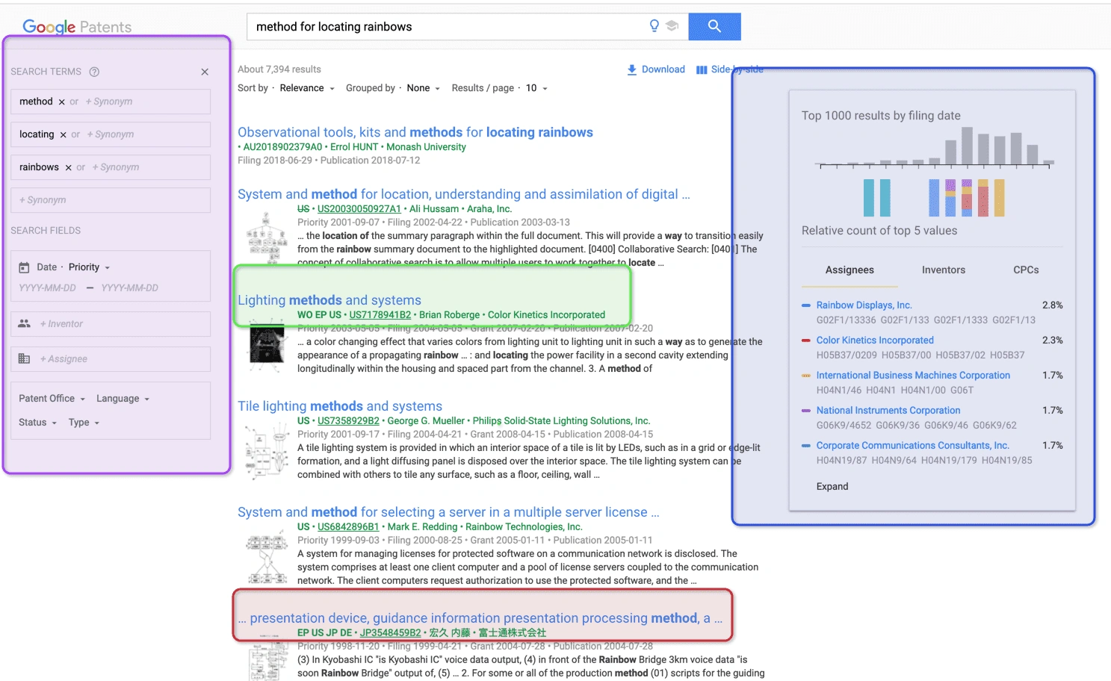Screen dimensions: 1111x681
Task: Click the purple legend marker for National Instruments
Action: click(806, 411)
